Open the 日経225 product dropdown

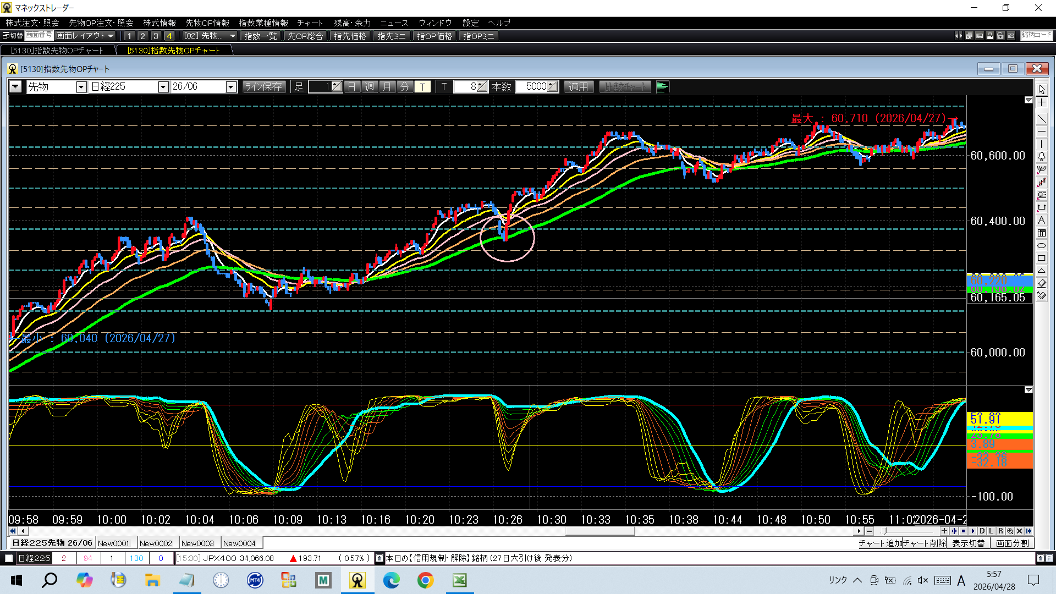click(x=163, y=87)
